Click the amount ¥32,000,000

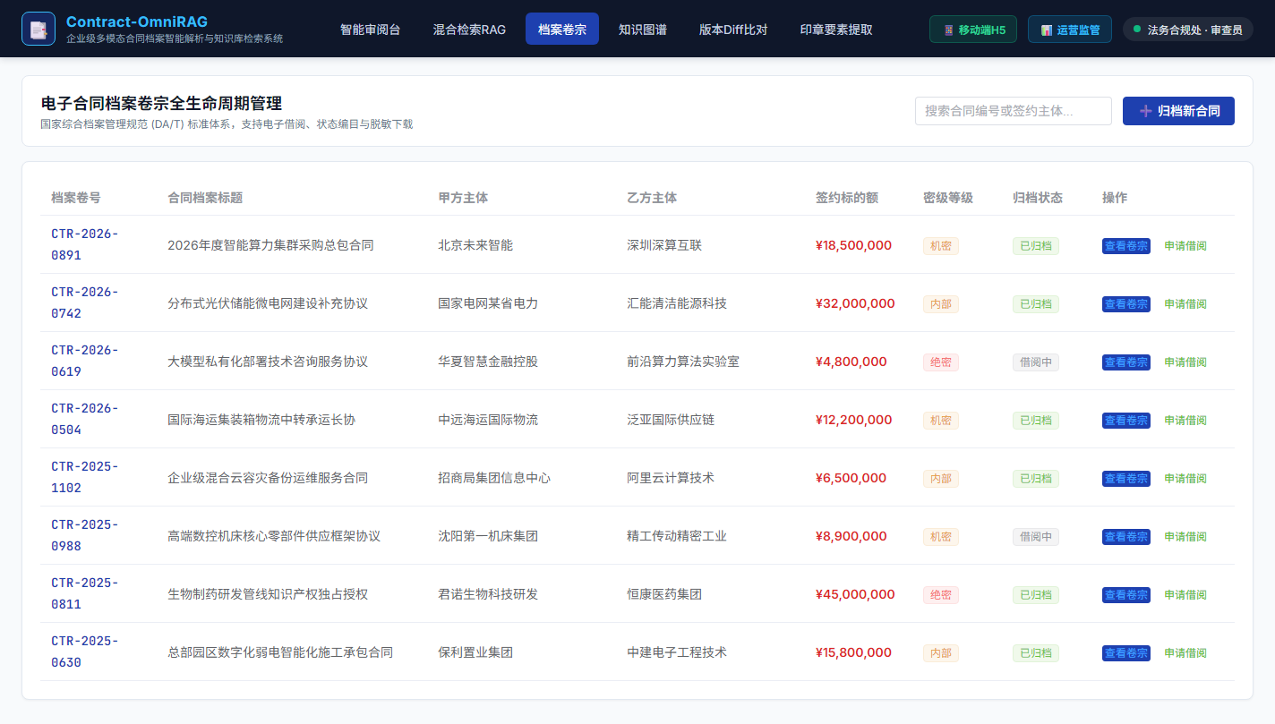[x=855, y=303]
